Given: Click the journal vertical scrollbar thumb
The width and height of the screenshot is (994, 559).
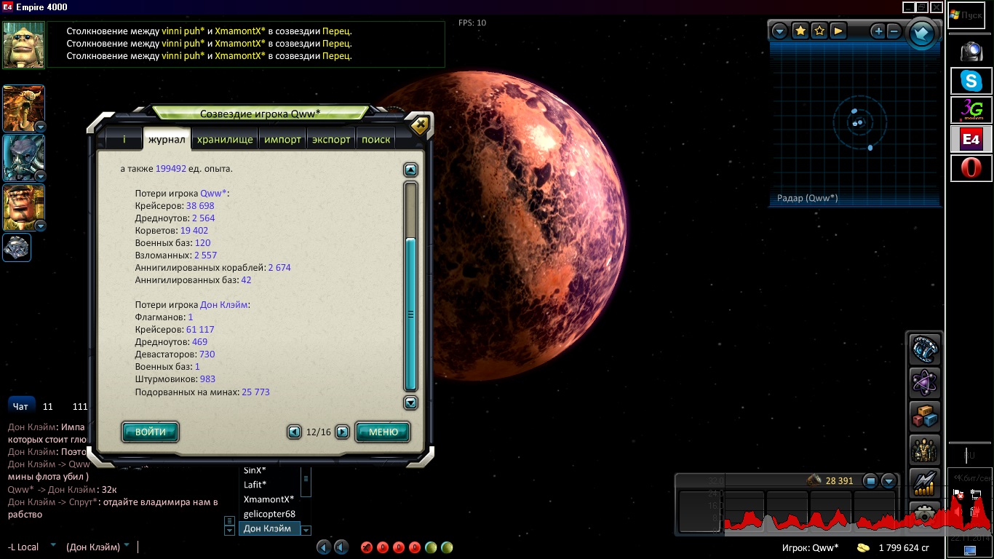Looking at the screenshot, I should pos(410,314).
